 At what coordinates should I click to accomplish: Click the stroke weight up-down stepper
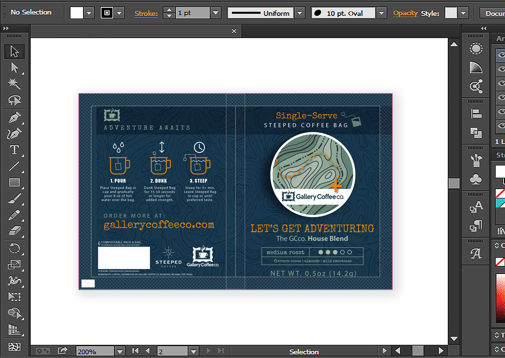pos(169,13)
